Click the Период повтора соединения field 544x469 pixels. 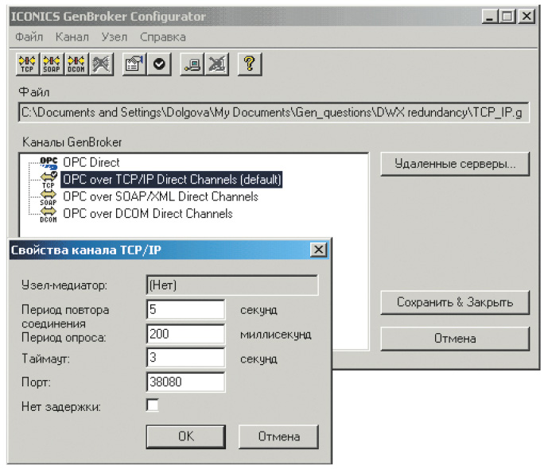tap(185, 309)
